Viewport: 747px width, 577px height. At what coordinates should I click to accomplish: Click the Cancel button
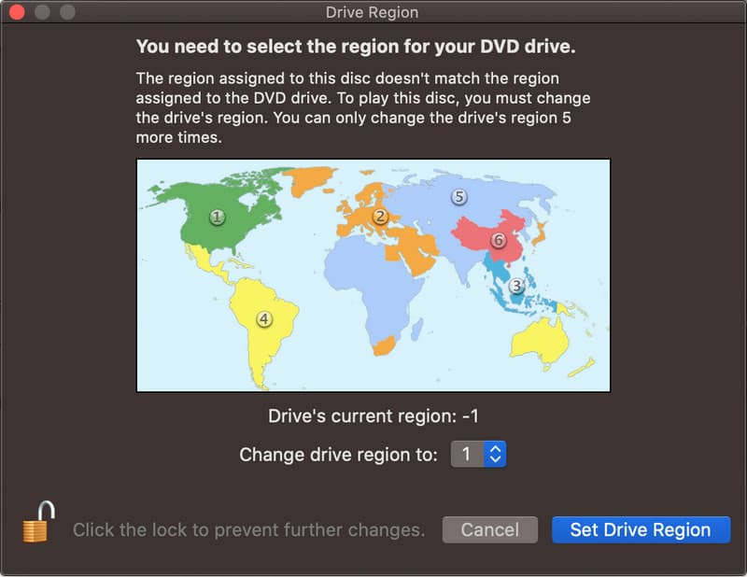489,529
